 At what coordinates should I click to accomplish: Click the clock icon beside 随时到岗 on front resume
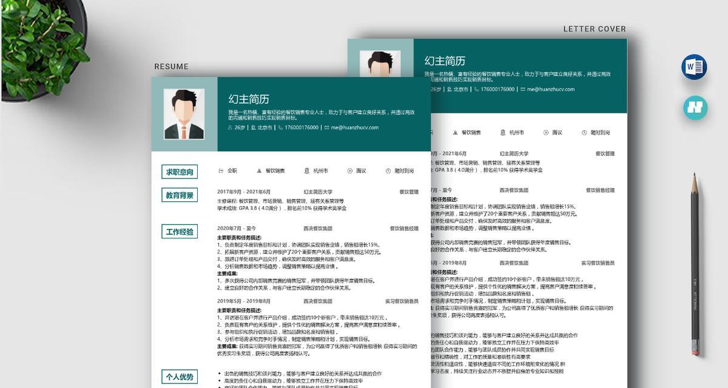pyautogui.click(x=388, y=171)
